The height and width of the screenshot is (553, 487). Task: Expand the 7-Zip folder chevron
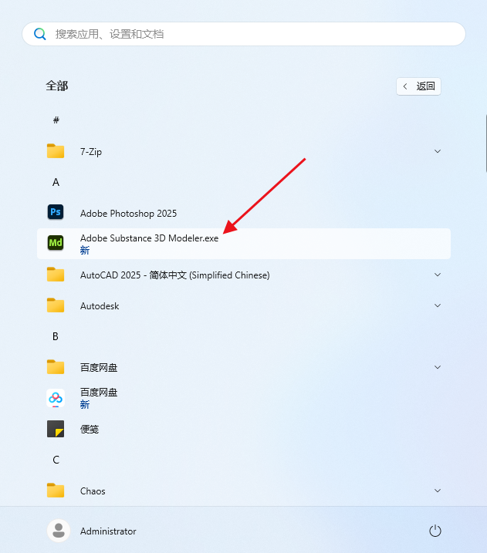click(438, 151)
